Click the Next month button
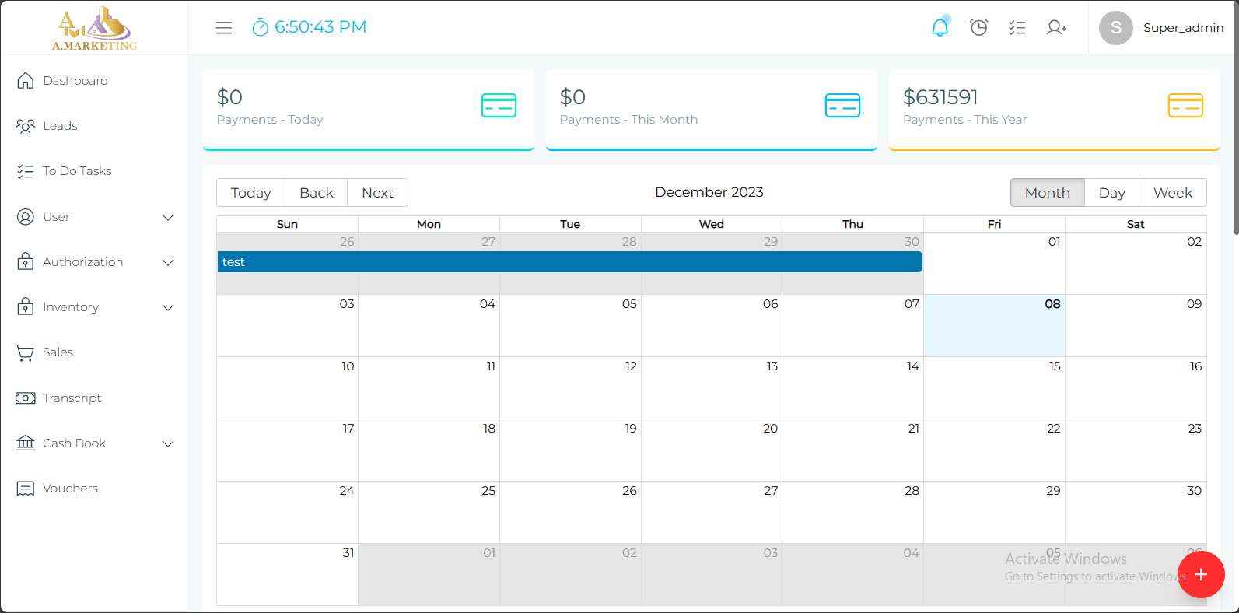The width and height of the screenshot is (1239, 613). [377, 193]
